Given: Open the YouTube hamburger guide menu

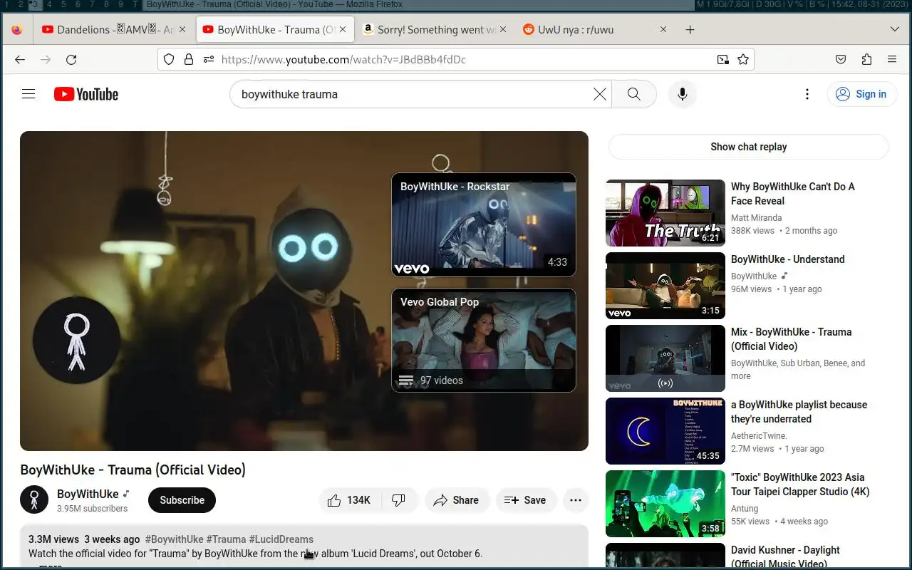Looking at the screenshot, I should (x=28, y=94).
